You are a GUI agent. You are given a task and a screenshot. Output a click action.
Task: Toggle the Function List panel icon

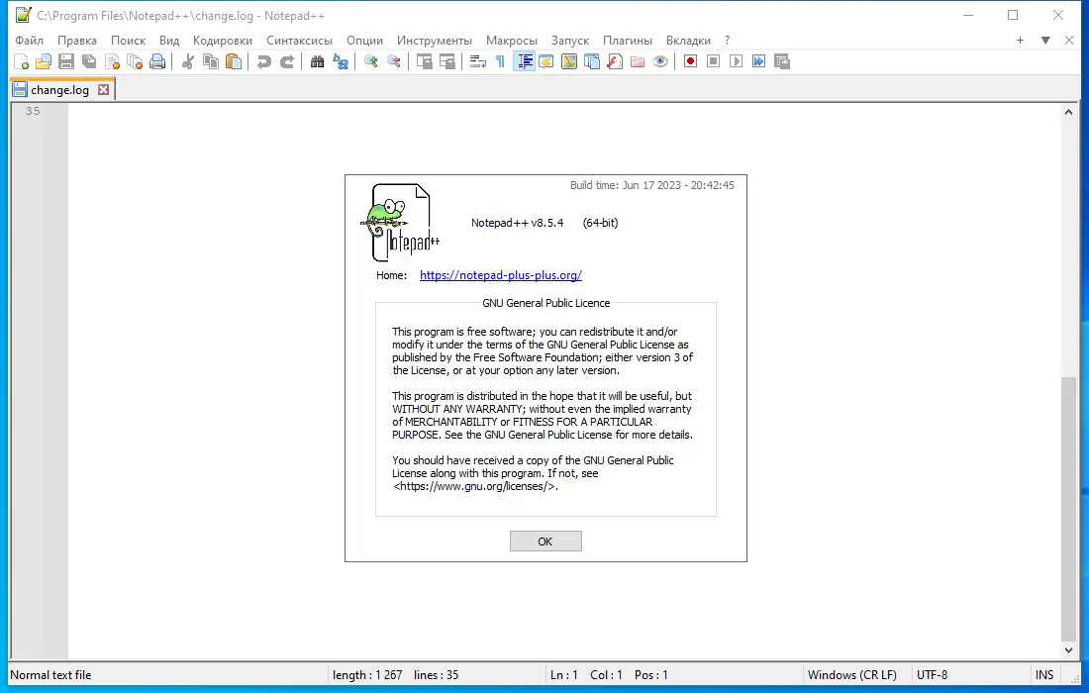[615, 61]
